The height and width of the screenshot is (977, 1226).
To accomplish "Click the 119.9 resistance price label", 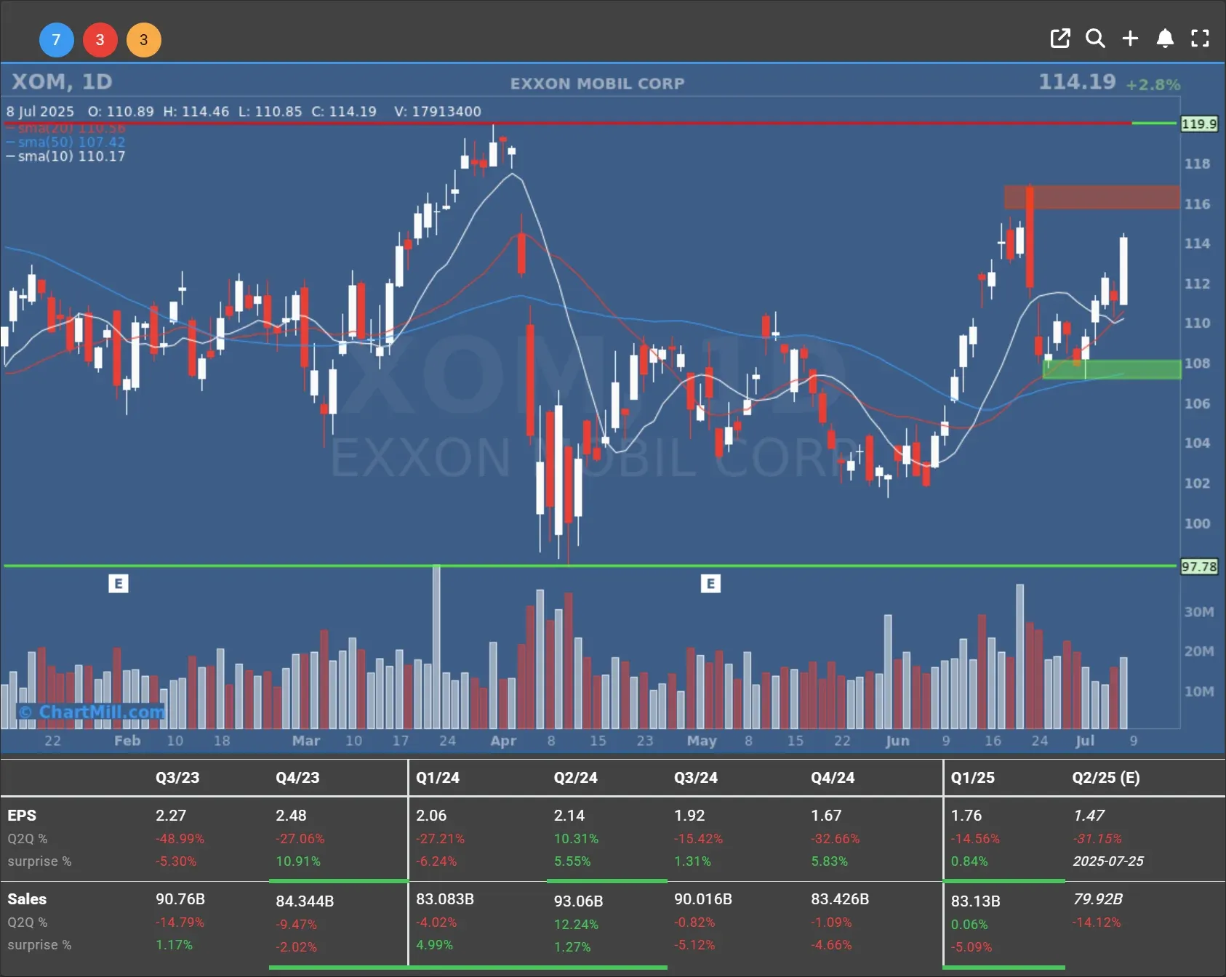I will [x=1198, y=124].
